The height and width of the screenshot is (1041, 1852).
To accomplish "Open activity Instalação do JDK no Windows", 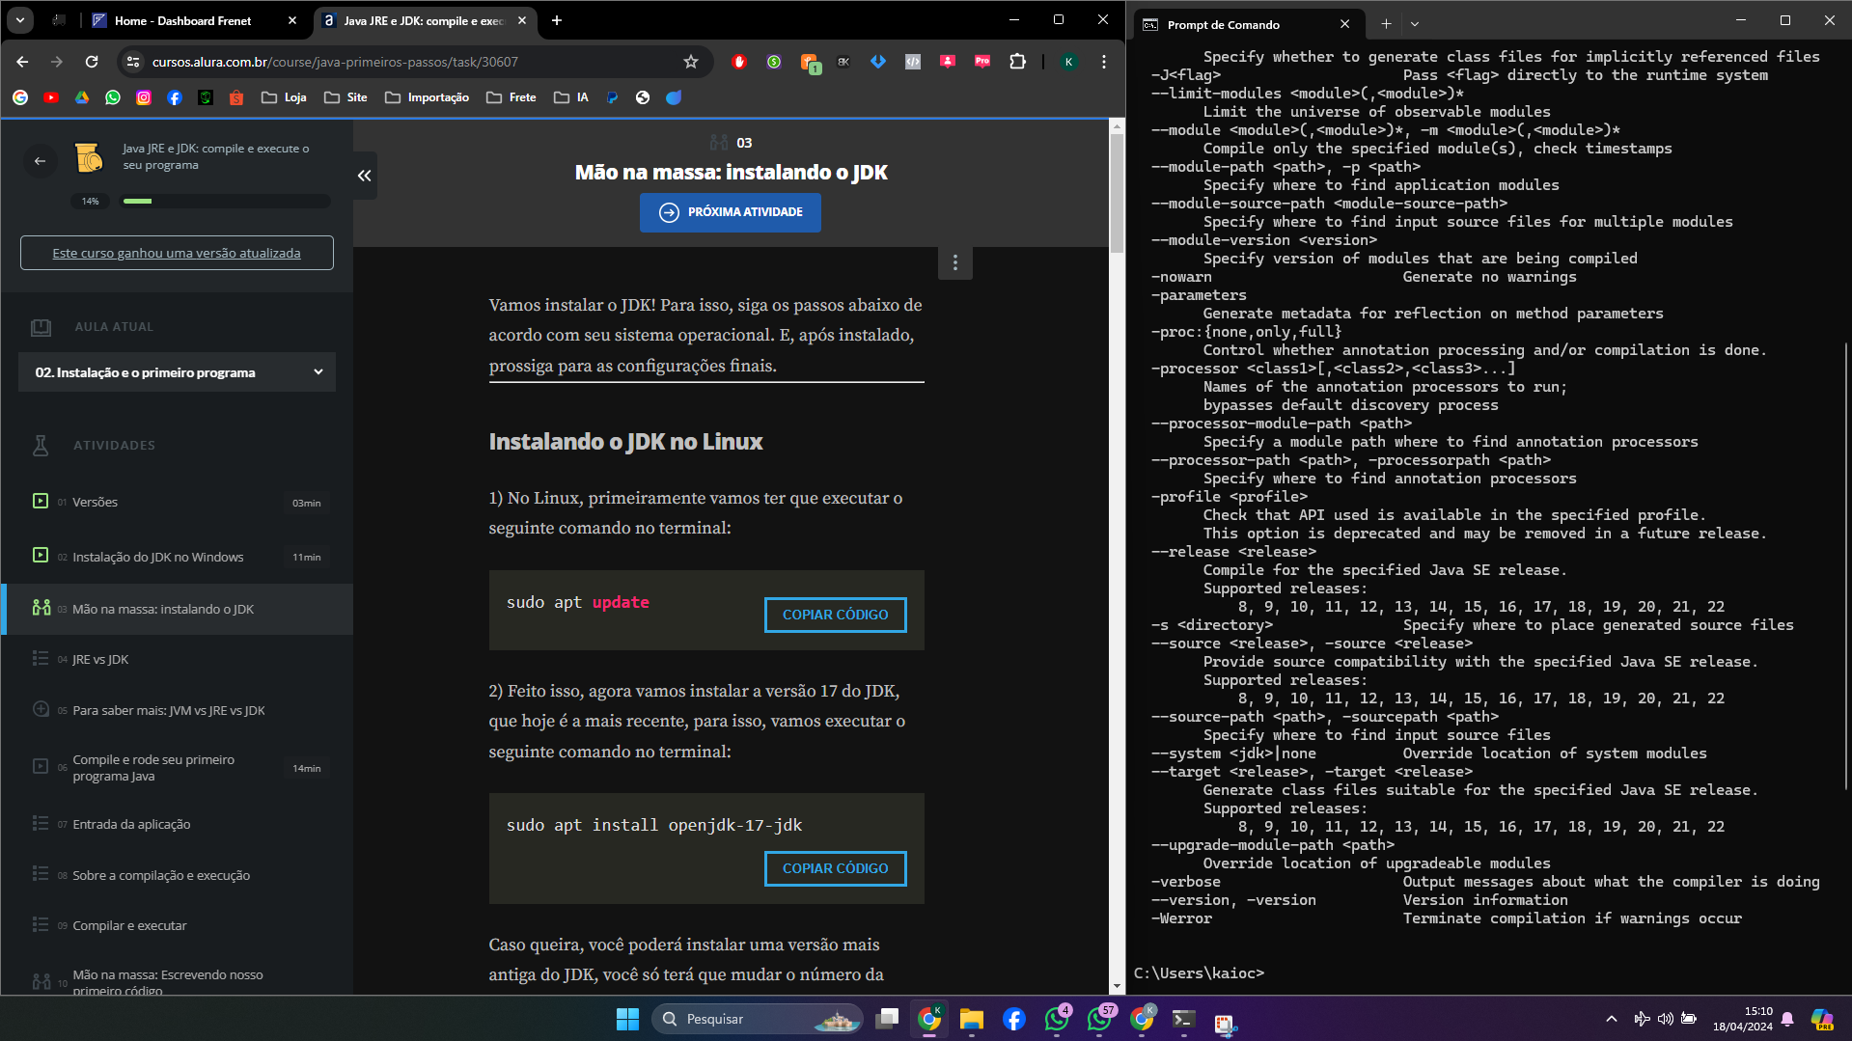I will pos(178,557).
